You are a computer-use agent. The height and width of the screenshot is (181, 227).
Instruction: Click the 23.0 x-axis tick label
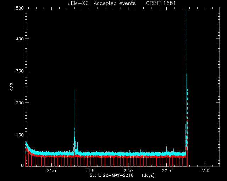(x=205, y=171)
